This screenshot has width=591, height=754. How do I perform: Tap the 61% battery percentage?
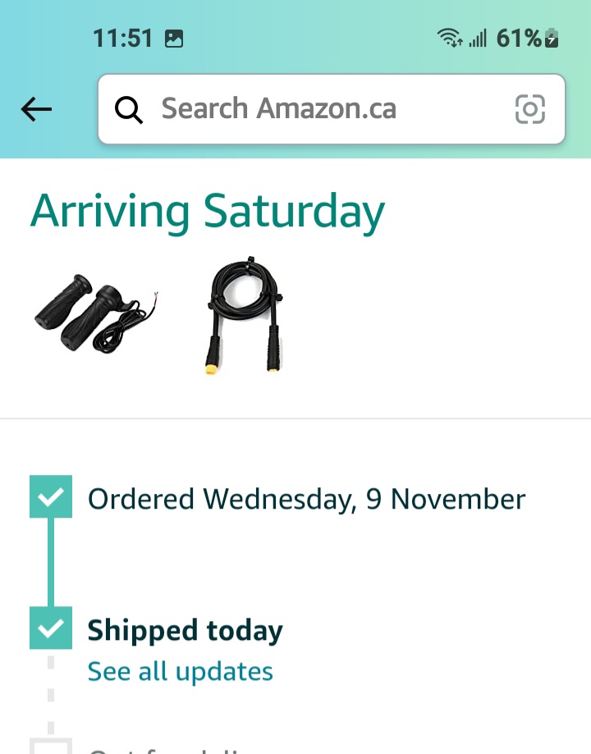(518, 38)
